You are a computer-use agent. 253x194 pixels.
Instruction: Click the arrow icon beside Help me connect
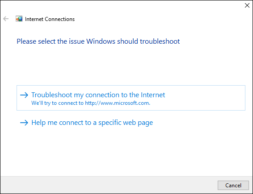[x=24, y=123]
